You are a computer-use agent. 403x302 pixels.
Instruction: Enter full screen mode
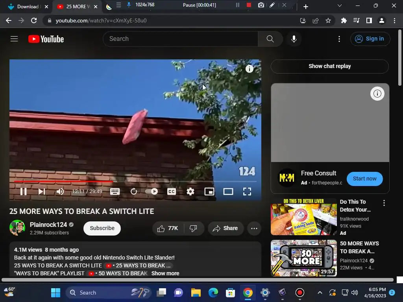[x=247, y=192]
